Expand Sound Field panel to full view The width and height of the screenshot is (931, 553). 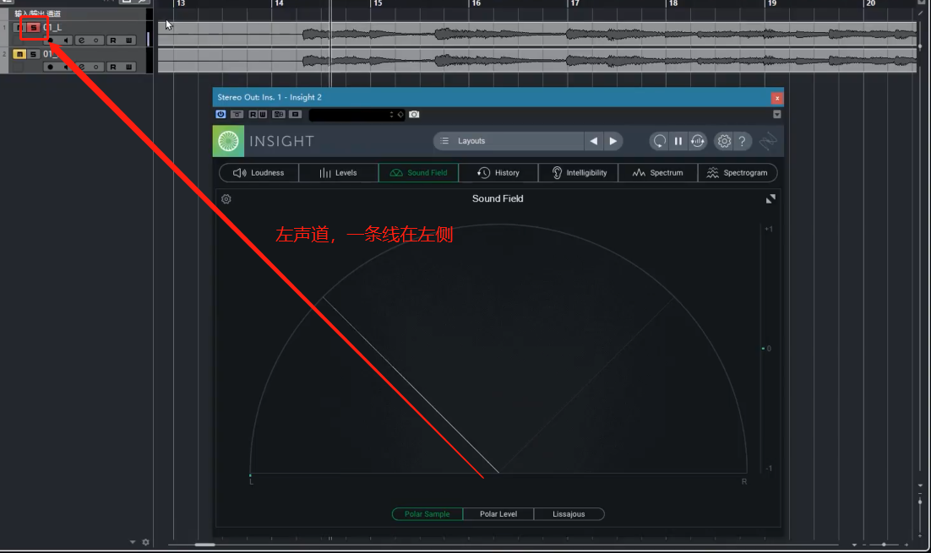point(770,198)
